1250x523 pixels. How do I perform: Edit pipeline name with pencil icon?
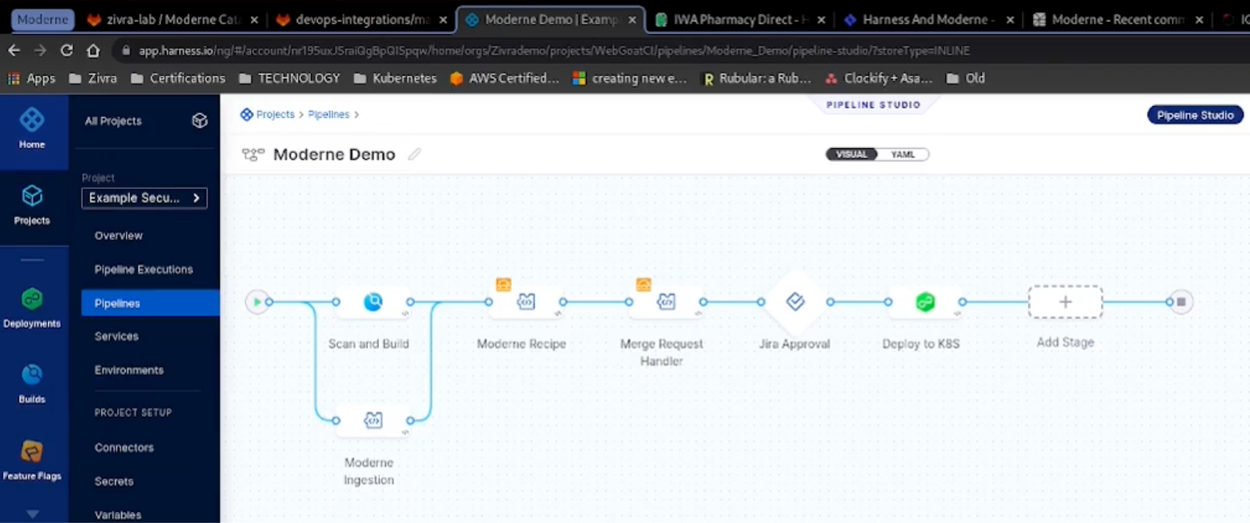(415, 155)
